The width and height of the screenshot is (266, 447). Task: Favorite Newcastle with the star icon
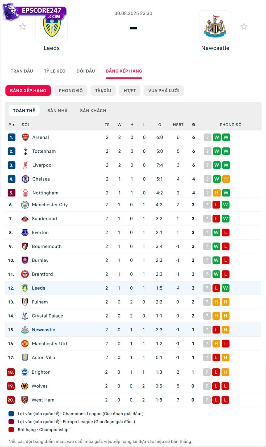pyautogui.click(x=244, y=27)
